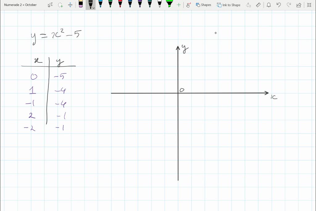The width and height of the screenshot is (316, 211).
Task: Select the purple pen
Action: [140, 4]
